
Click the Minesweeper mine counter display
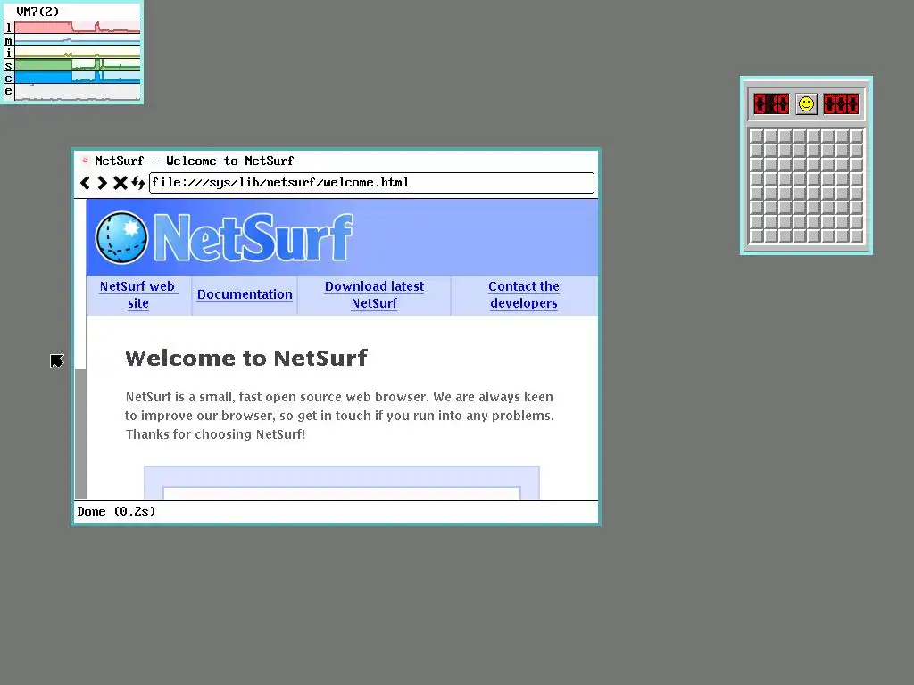click(770, 104)
